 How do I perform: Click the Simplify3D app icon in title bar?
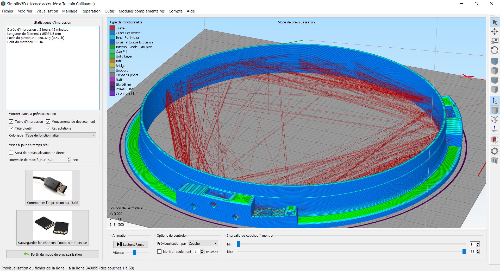coord(3,4)
